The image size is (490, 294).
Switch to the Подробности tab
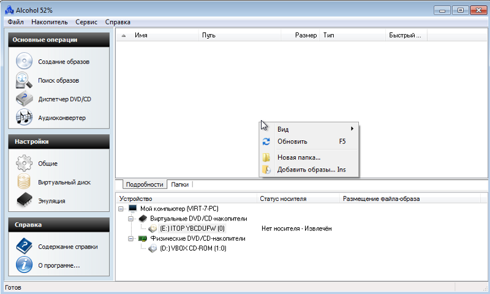pyautogui.click(x=145, y=184)
